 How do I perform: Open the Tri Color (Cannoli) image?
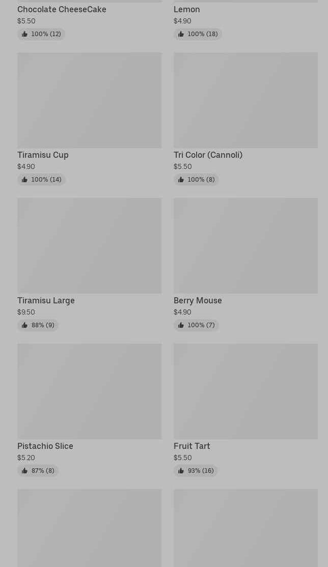click(x=245, y=100)
